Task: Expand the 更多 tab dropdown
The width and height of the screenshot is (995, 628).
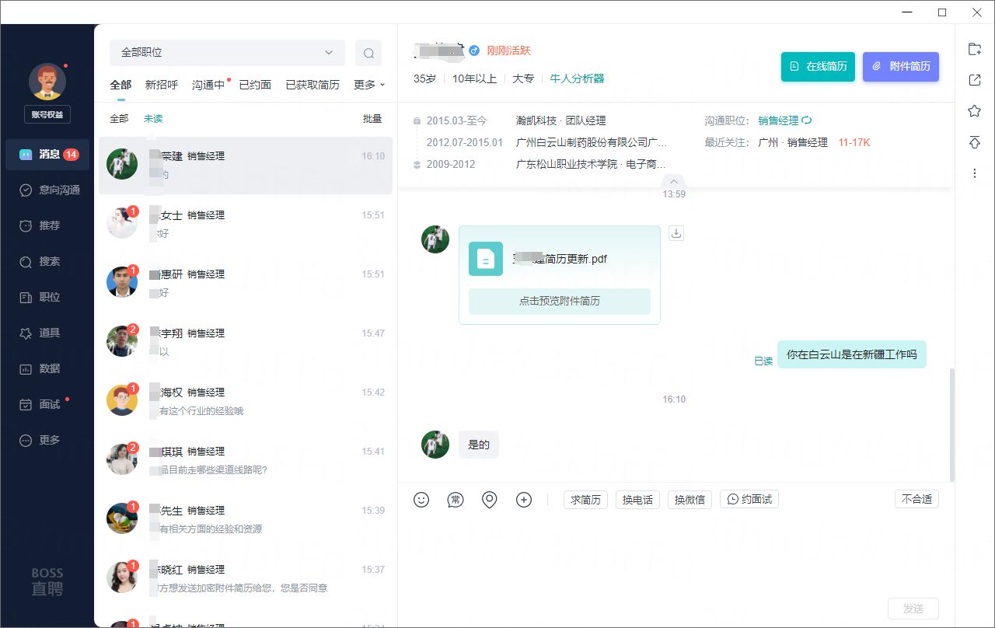Action: click(x=369, y=85)
